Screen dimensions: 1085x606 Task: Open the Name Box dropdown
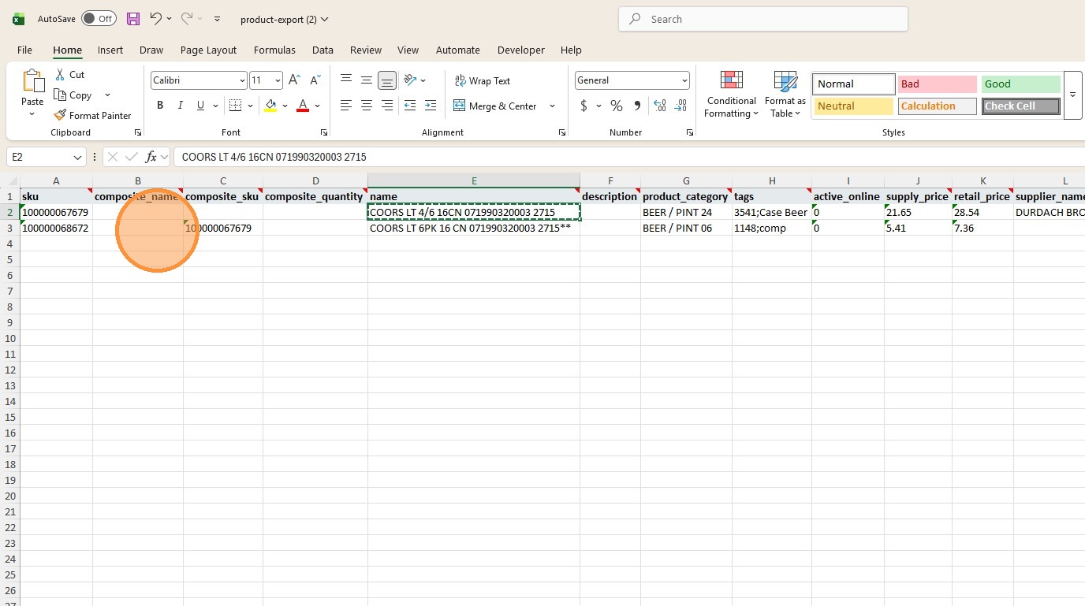(77, 157)
